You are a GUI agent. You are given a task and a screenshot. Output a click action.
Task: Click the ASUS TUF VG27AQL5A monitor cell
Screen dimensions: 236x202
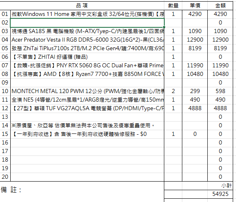click(87, 108)
